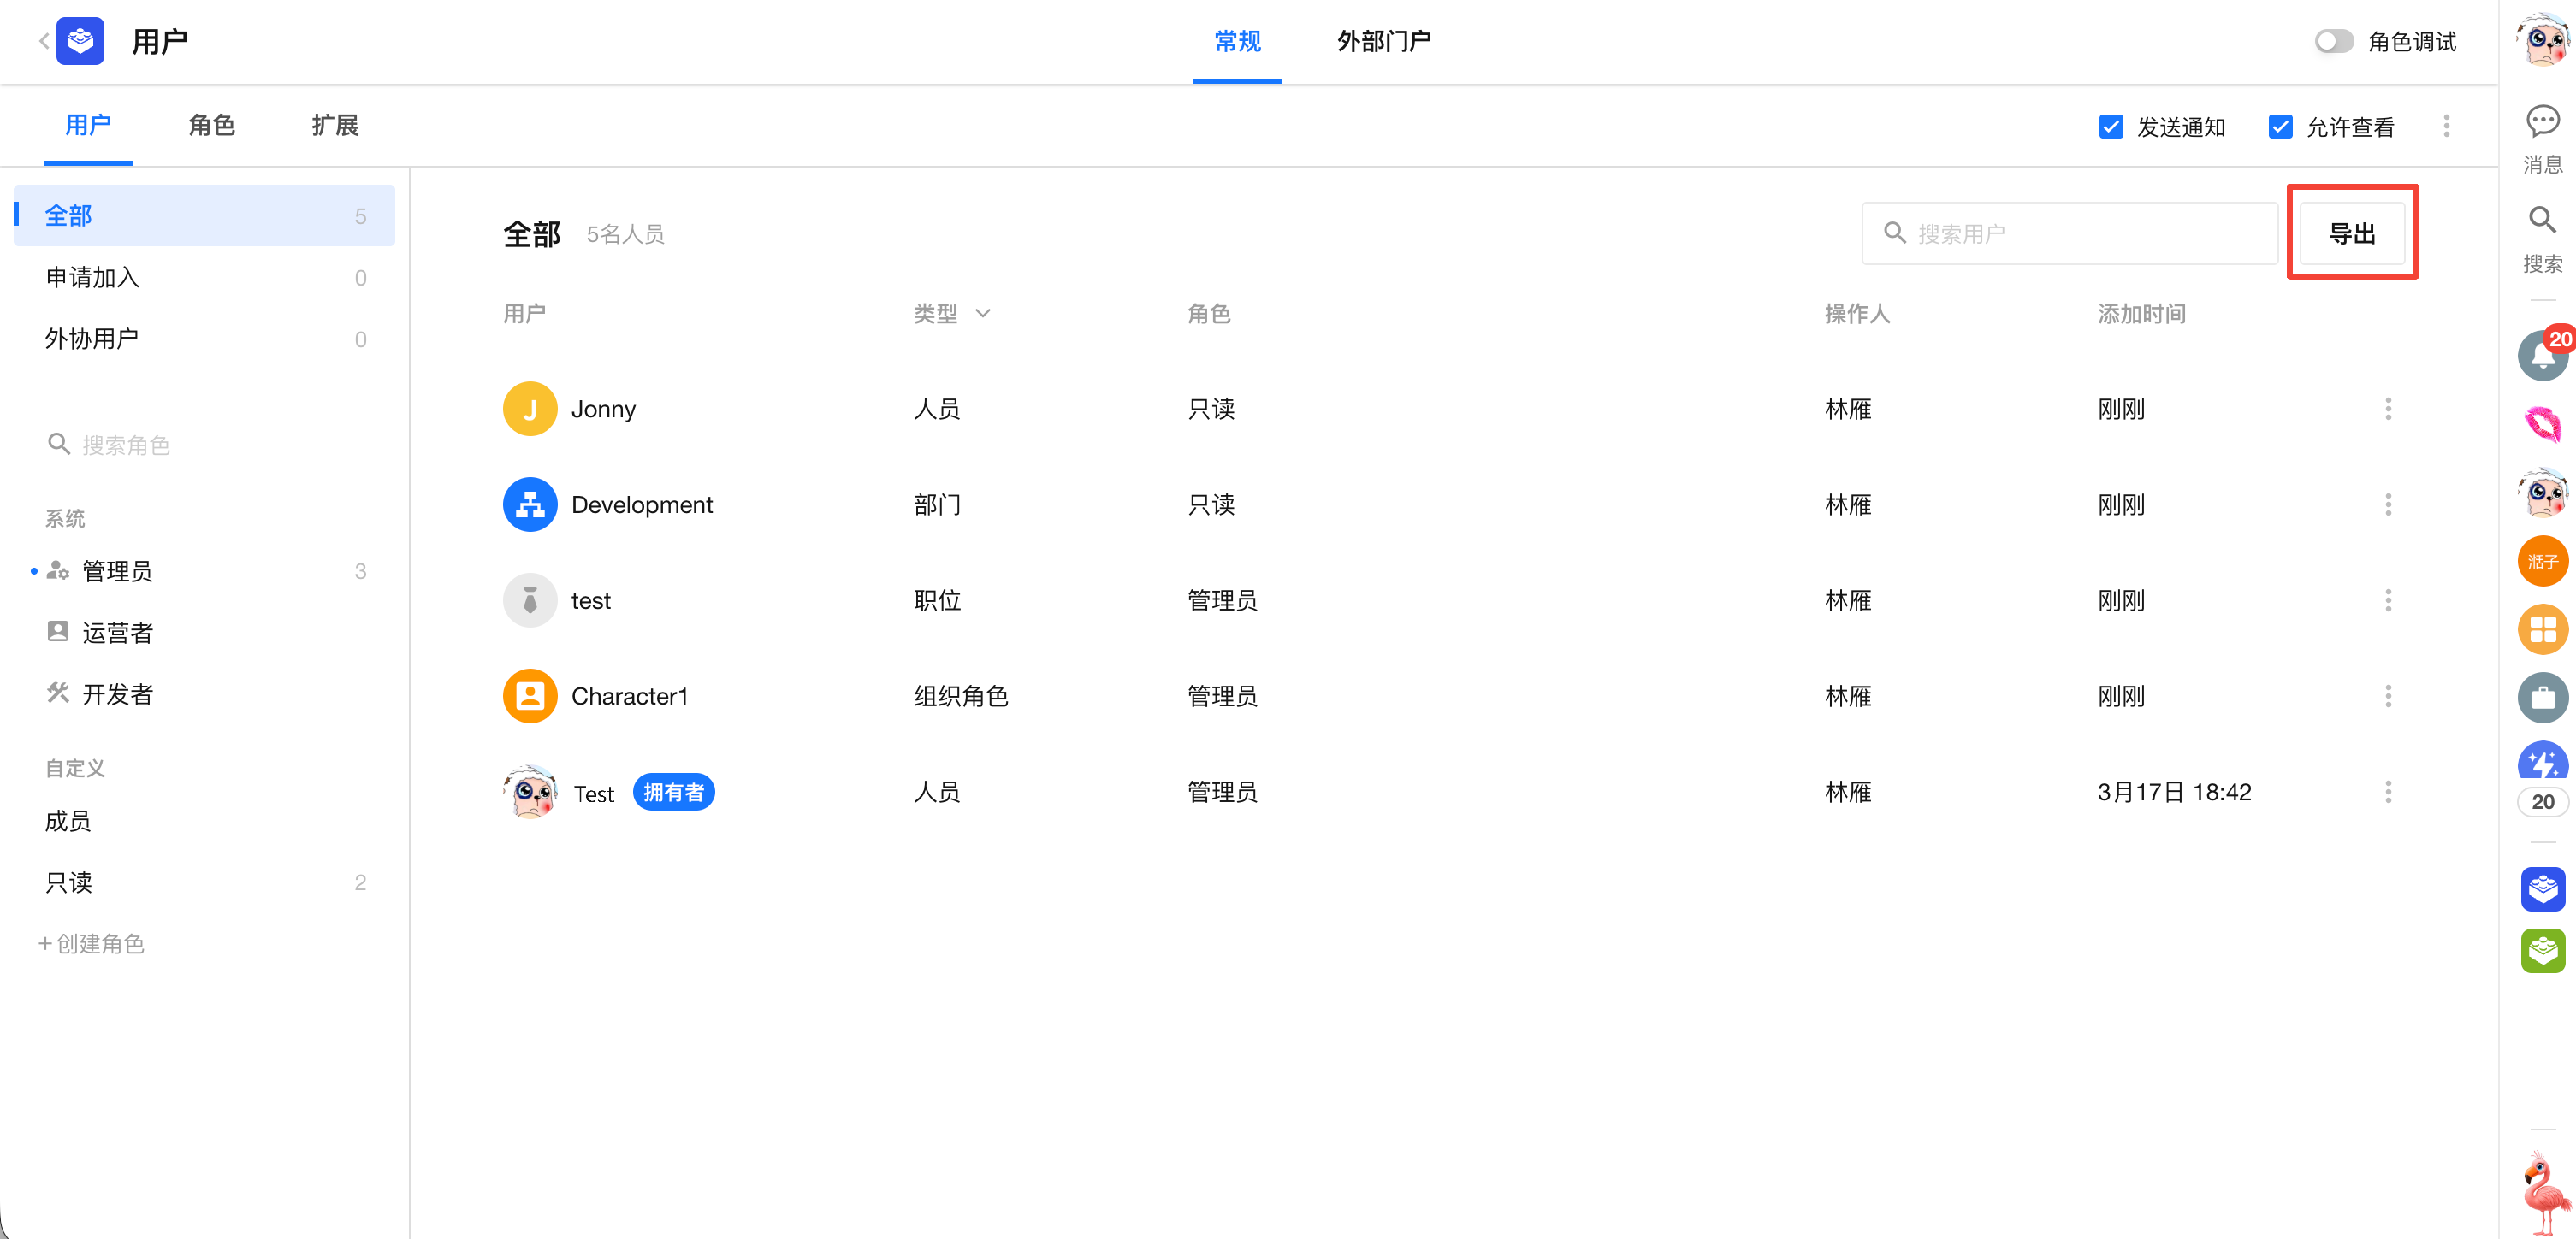Select the 成员 custom role

point(204,821)
